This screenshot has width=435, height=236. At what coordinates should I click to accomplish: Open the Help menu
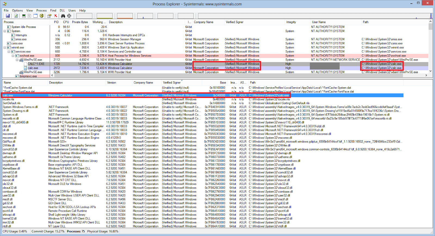[x=82, y=10]
